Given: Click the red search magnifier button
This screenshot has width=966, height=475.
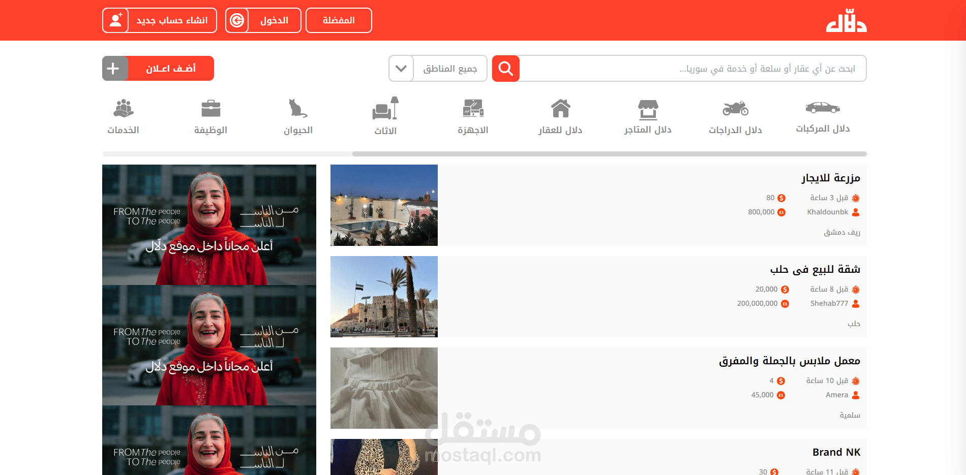Looking at the screenshot, I should [506, 68].
